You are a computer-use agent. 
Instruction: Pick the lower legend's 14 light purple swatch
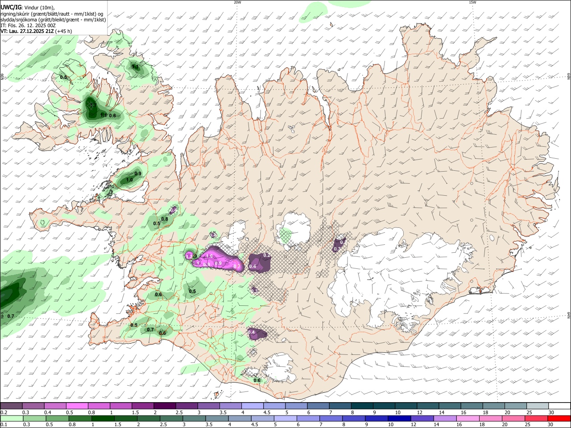444,419
